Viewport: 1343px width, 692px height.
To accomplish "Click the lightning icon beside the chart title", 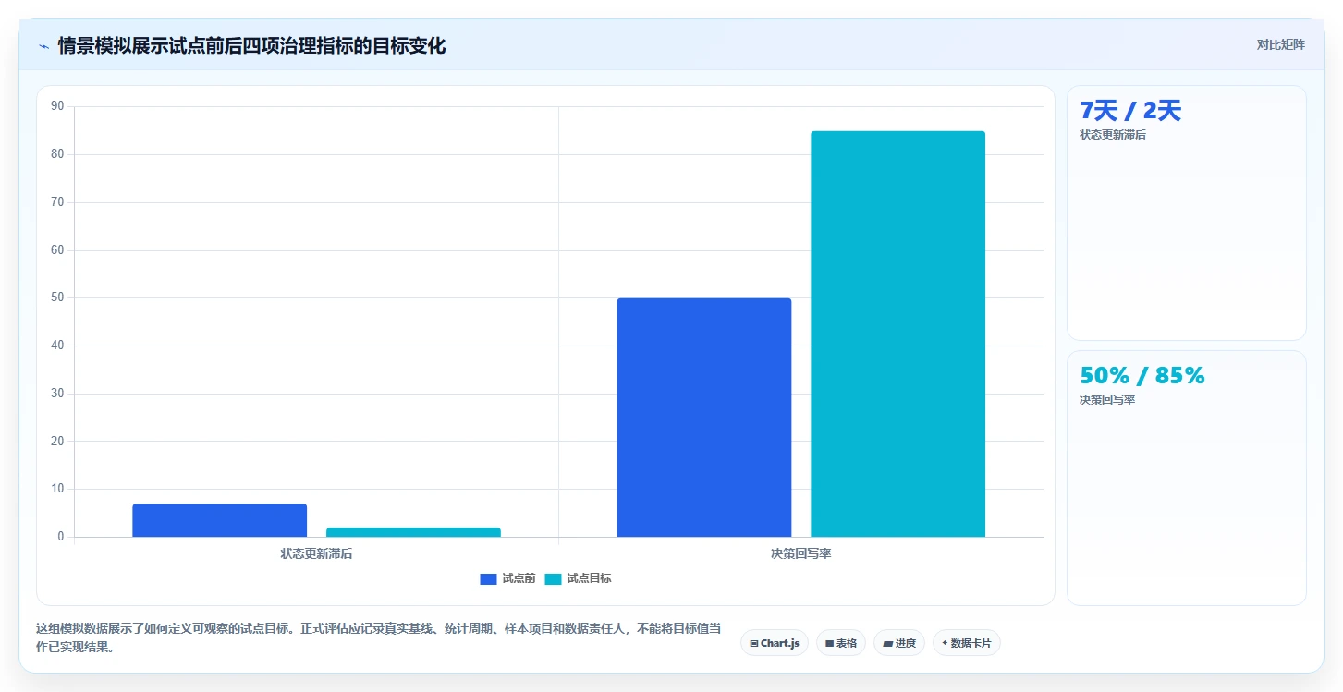I will point(43,46).
